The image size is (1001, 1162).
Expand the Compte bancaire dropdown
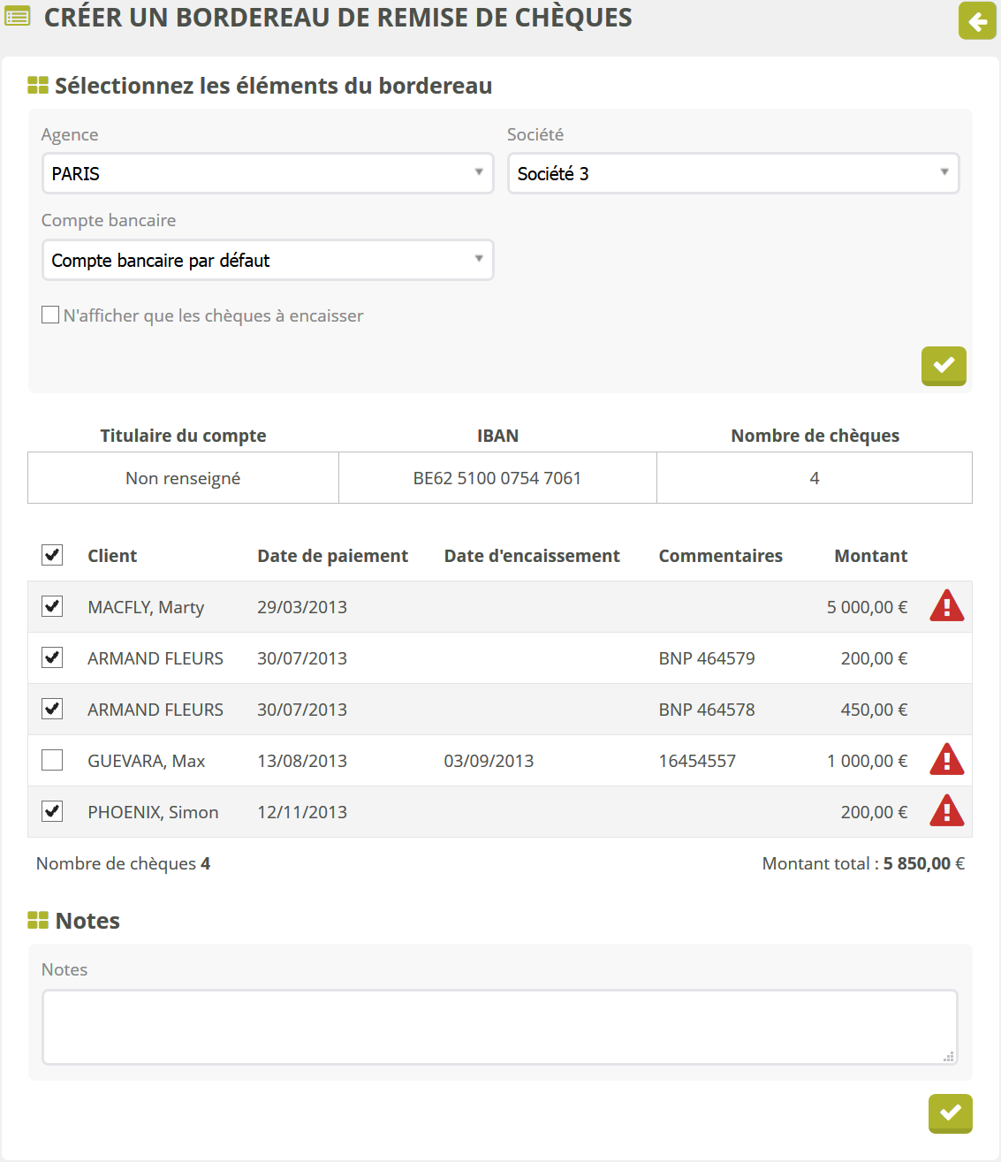tap(268, 260)
